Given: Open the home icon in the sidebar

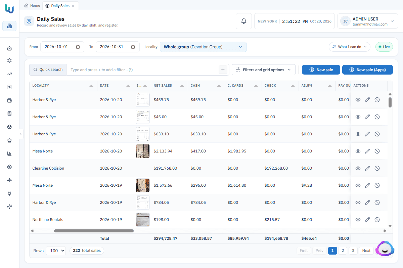Looking at the screenshot, I should point(9,48).
